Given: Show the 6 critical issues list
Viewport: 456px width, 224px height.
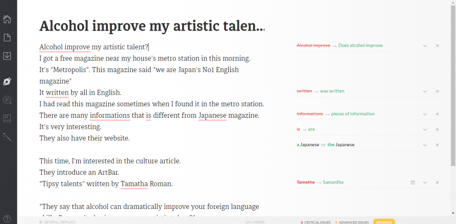Looking at the screenshot, I should [x=315, y=222].
